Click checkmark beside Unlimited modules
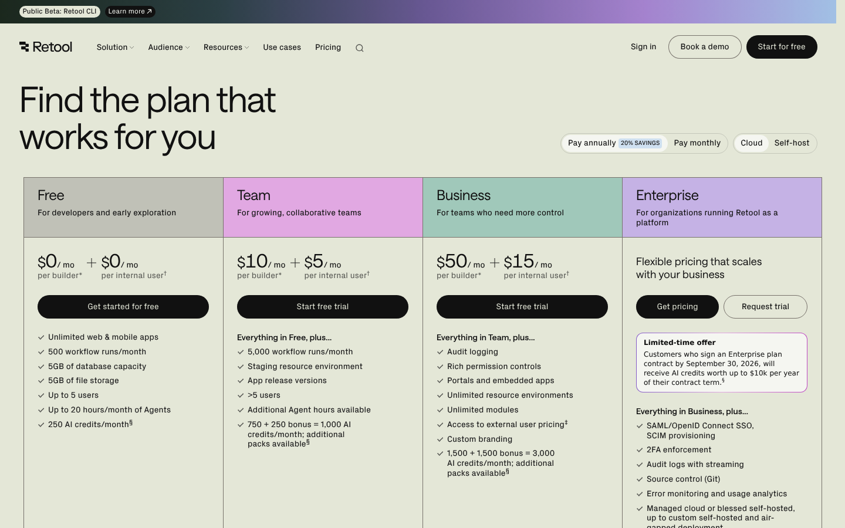Viewport: 845px width, 528px height. 440,410
